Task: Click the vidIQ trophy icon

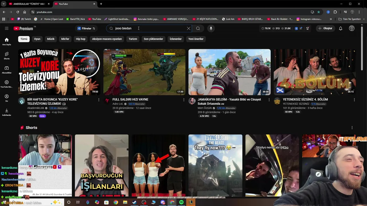Action: [308, 28]
